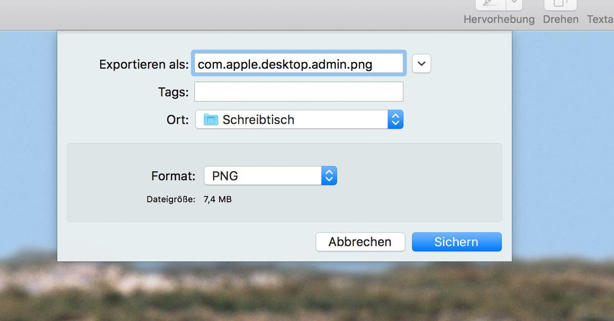This screenshot has width=614, height=321.
Task: Click into the Tags field
Action: (299, 92)
